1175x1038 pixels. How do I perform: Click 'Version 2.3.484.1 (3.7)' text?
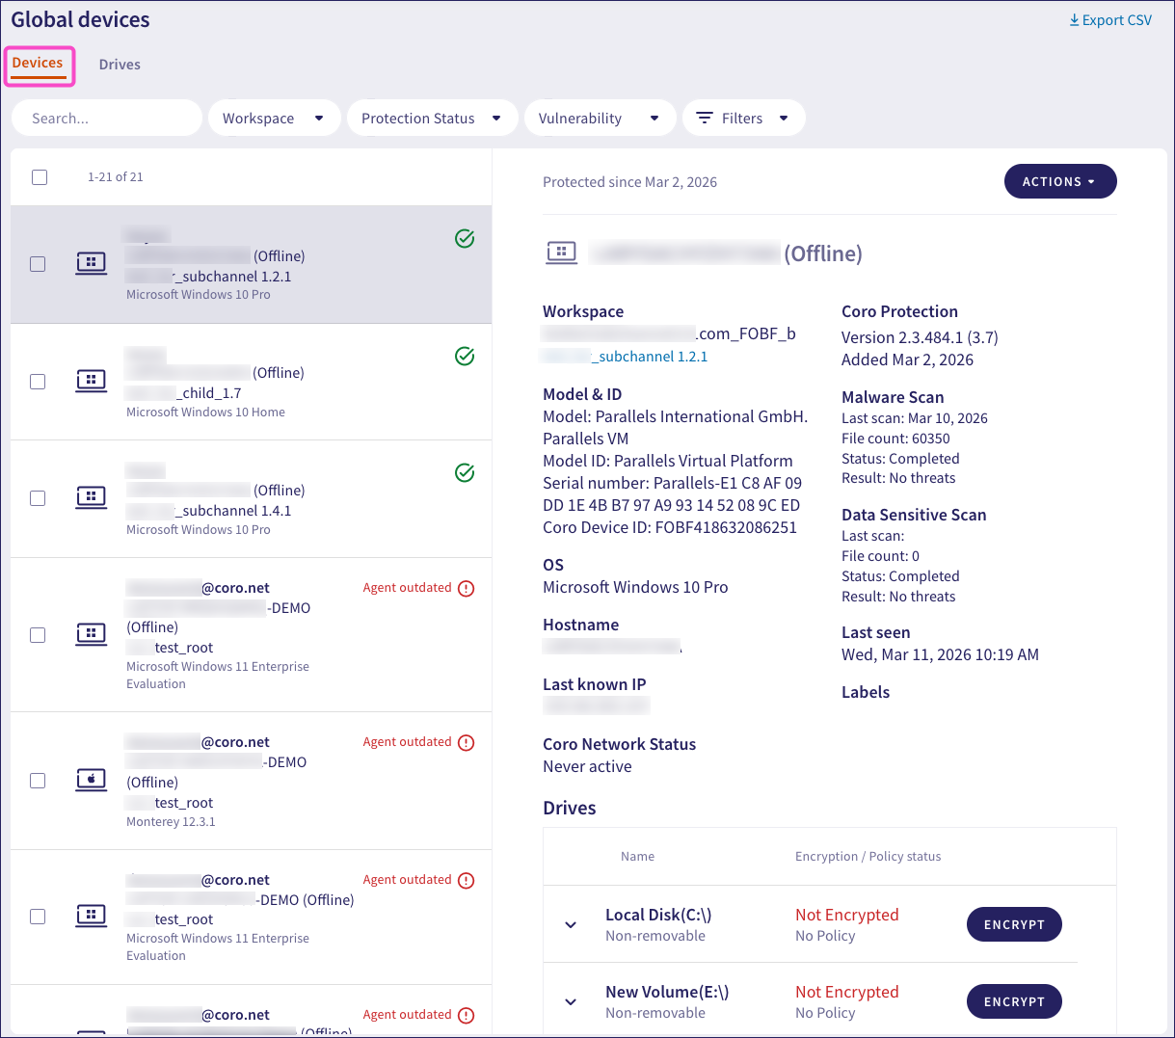coord(920,337)
